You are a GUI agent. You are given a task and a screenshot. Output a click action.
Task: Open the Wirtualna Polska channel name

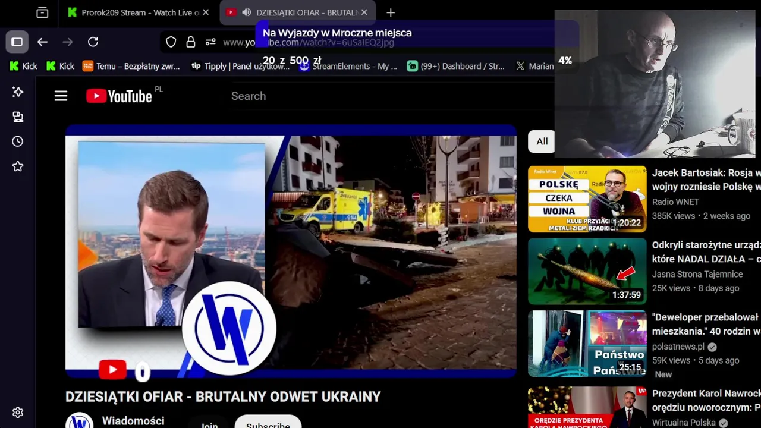click(684, 423)
